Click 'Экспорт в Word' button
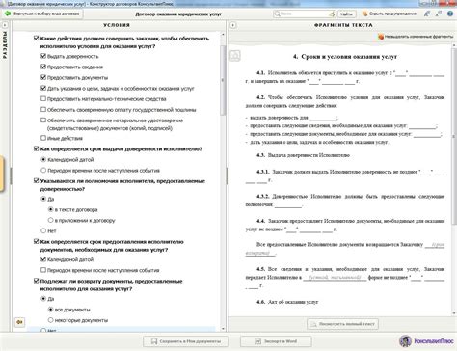The height and width of the screenshot is (351, 457). click(x=276, y=341)
